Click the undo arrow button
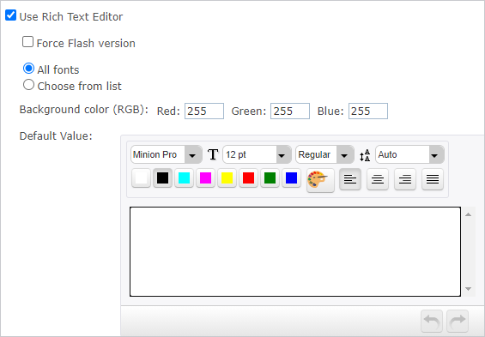The width and height of the screenshot is (485, 337). [x=432, y=321]
